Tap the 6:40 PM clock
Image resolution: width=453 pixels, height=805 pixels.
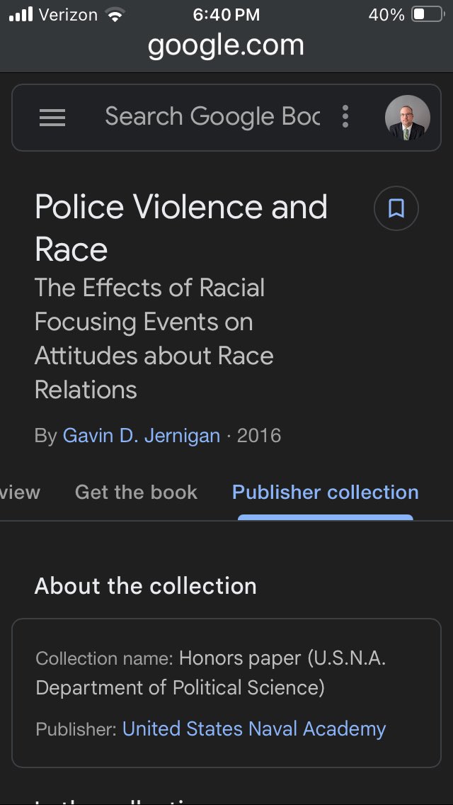point(226,15)
